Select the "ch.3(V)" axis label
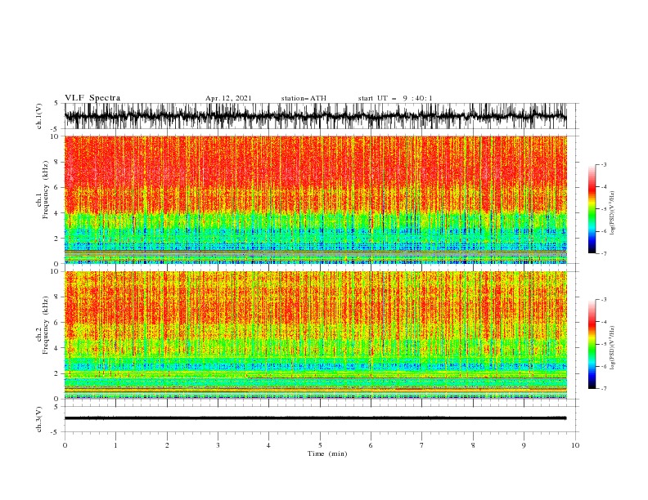 (39, 420)
